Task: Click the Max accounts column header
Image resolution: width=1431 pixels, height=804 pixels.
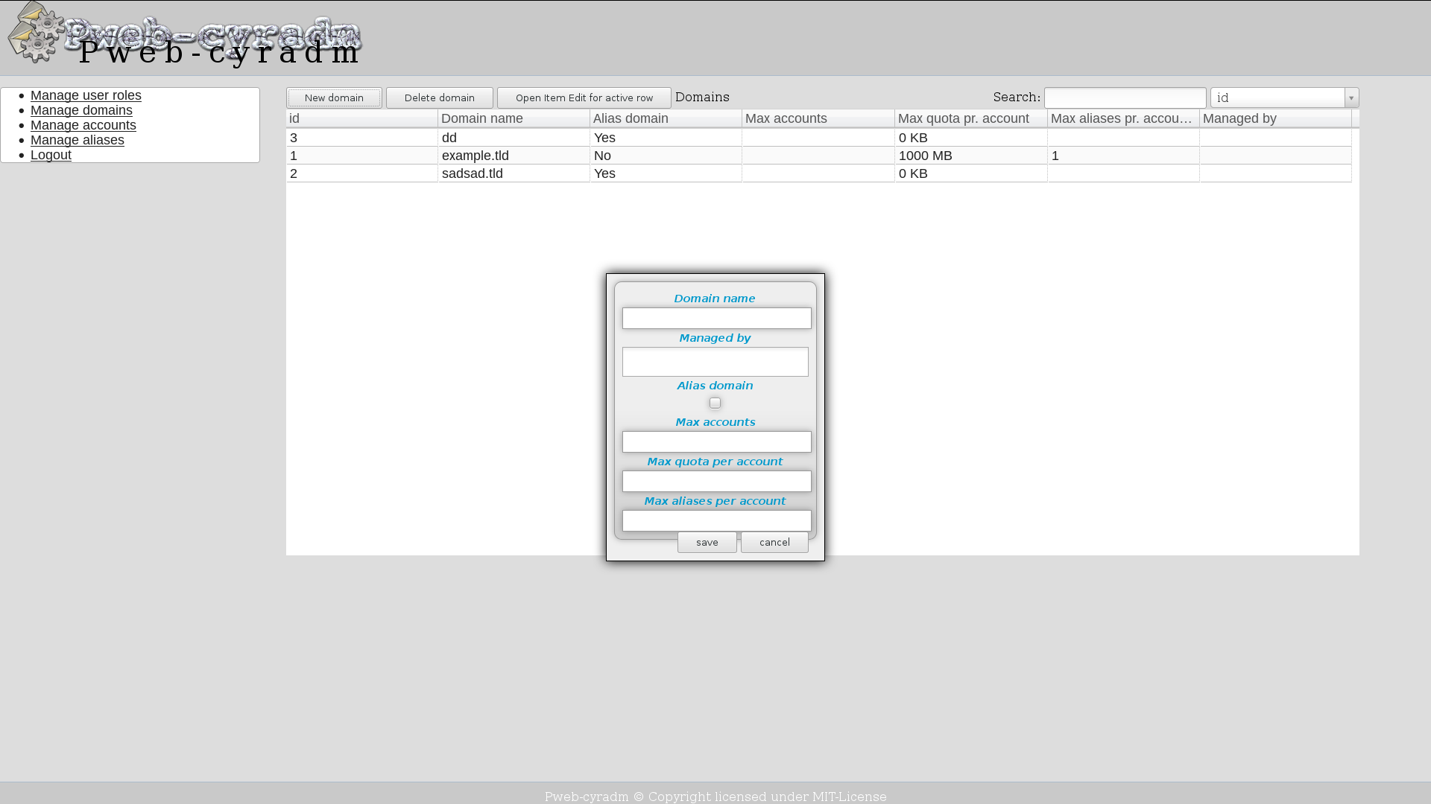Action: tap(818, 118)
